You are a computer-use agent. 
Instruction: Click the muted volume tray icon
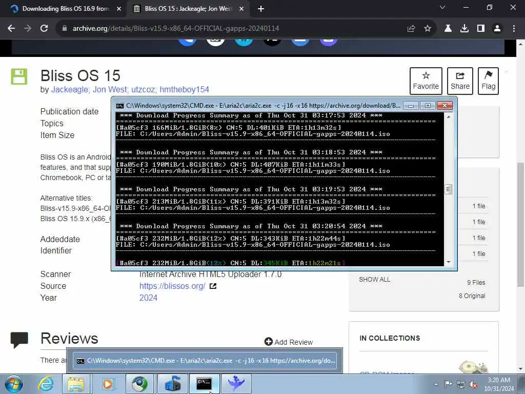point(473,384)
